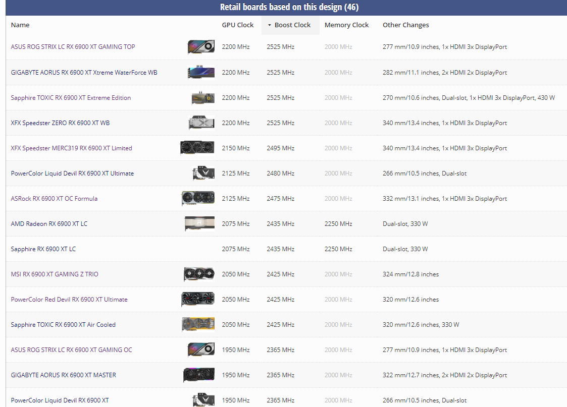Open GIGABYTE AORUS Xtreme WaterForce WB link

coord(84,72)
